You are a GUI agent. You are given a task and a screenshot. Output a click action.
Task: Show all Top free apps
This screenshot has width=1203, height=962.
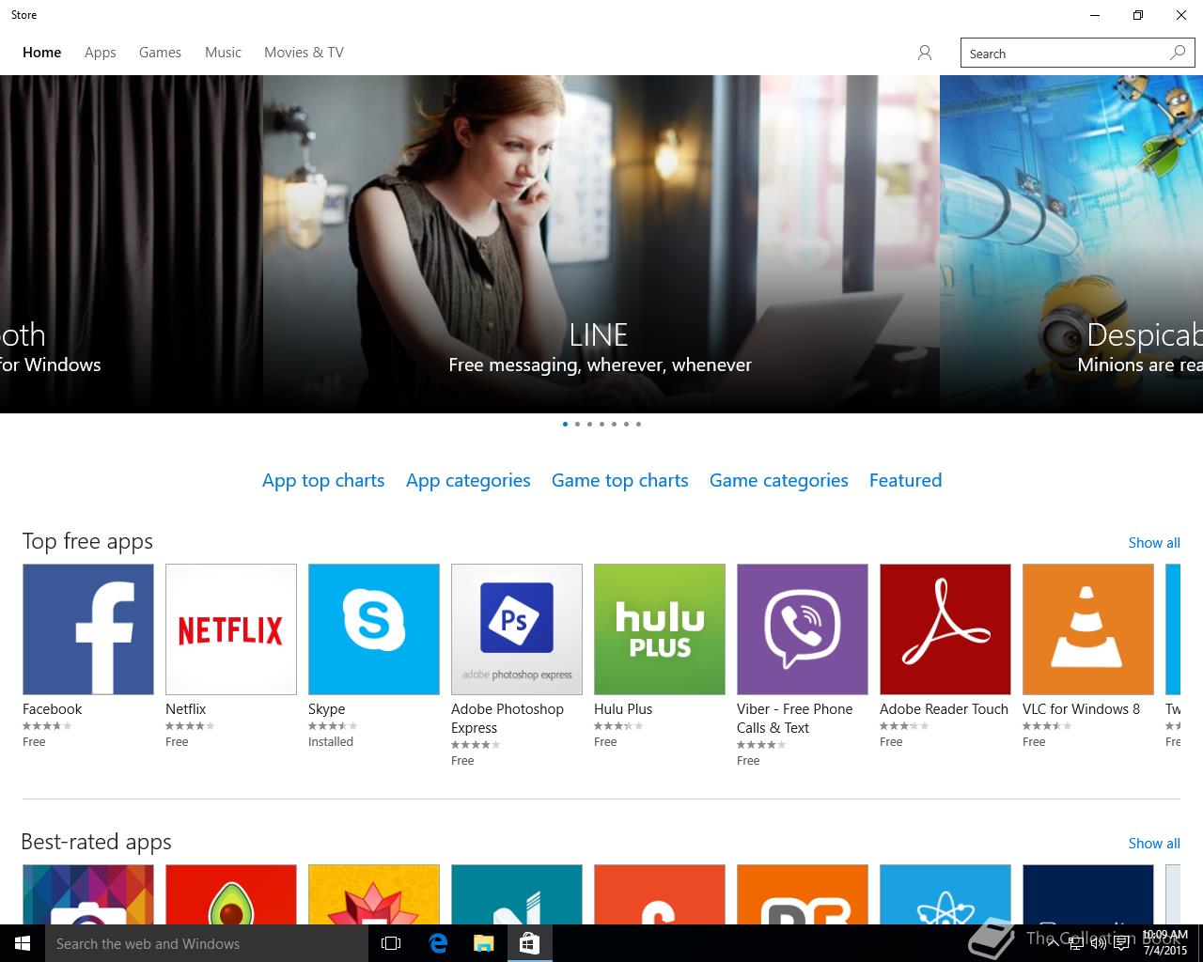pos(1154,543)
